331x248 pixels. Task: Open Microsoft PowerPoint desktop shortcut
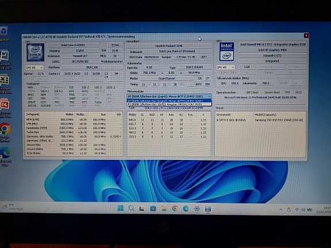[x=5, y=108]
